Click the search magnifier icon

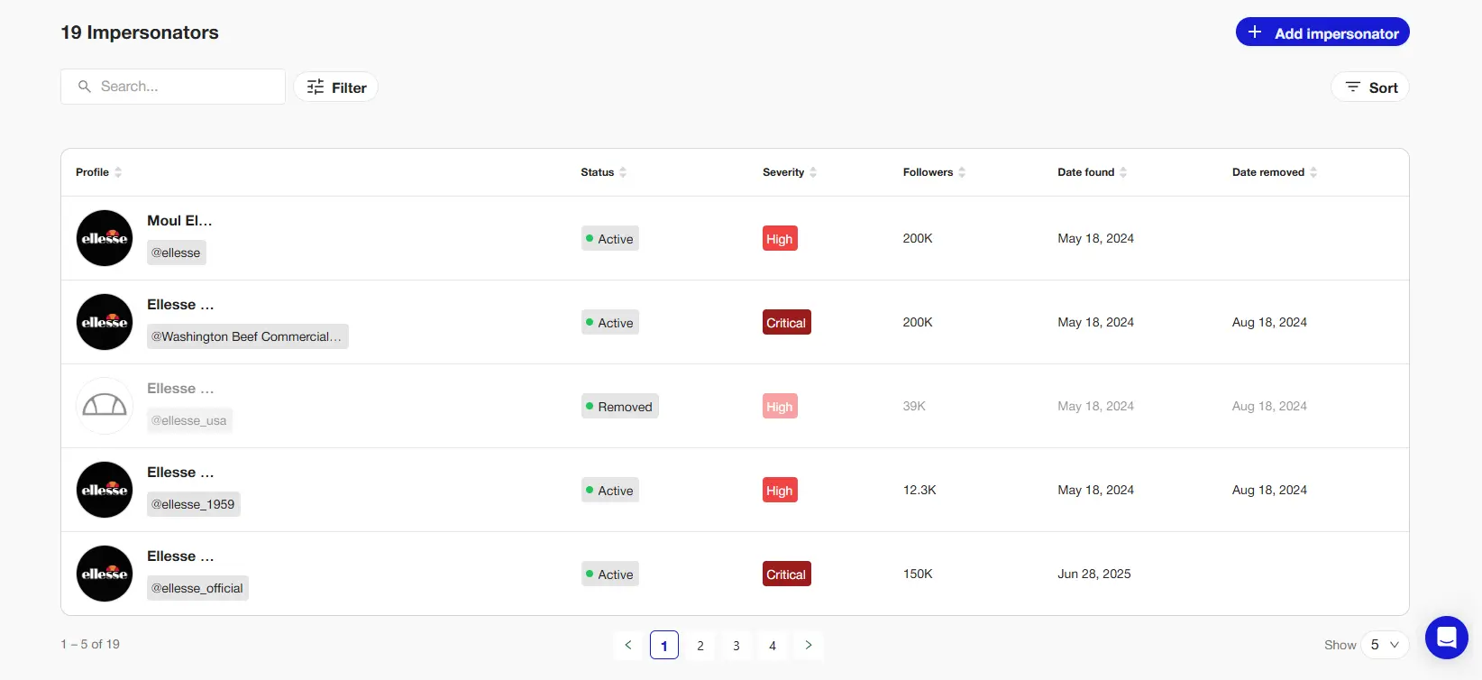85,87
